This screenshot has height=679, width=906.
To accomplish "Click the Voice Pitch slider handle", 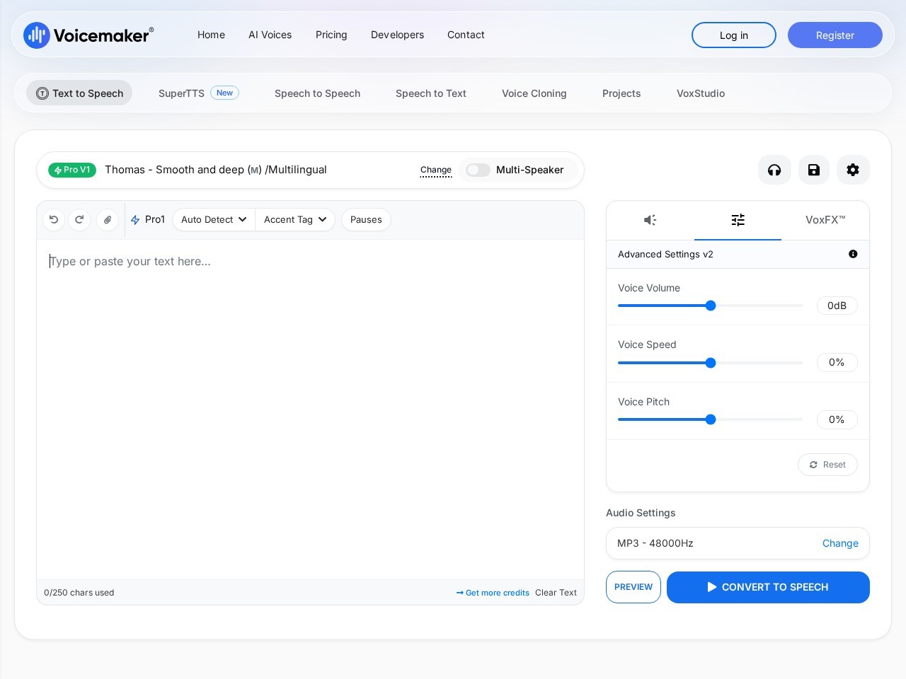I will coord(711,419).
